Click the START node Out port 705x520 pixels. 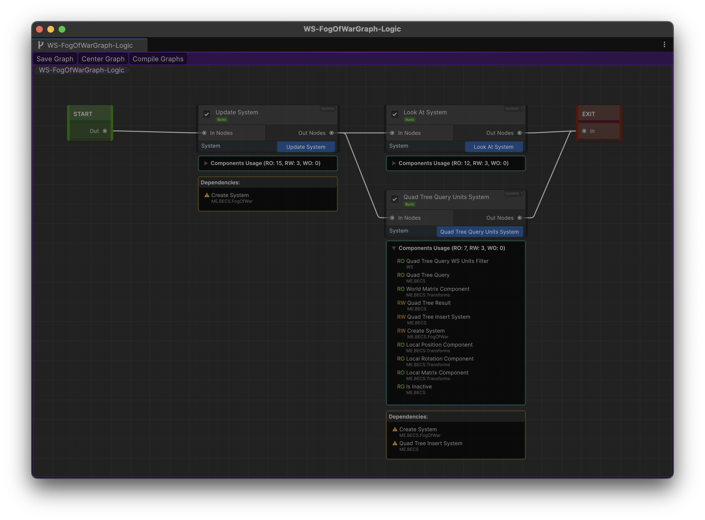point(105,131)
